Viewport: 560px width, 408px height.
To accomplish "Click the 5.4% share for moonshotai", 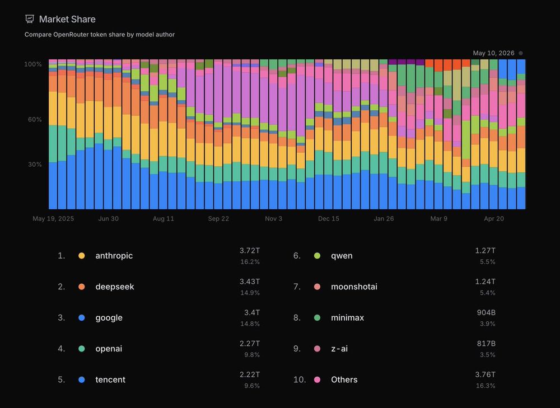I will click(x=488, y=293).
